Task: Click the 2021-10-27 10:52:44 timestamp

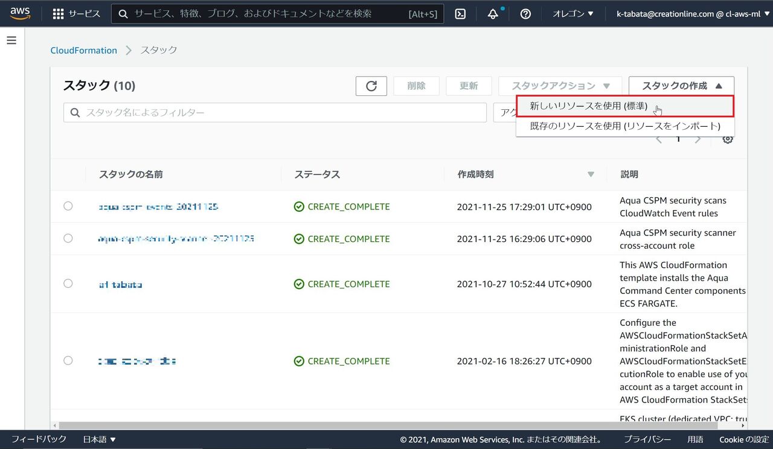Action: (x=524, y=284)
